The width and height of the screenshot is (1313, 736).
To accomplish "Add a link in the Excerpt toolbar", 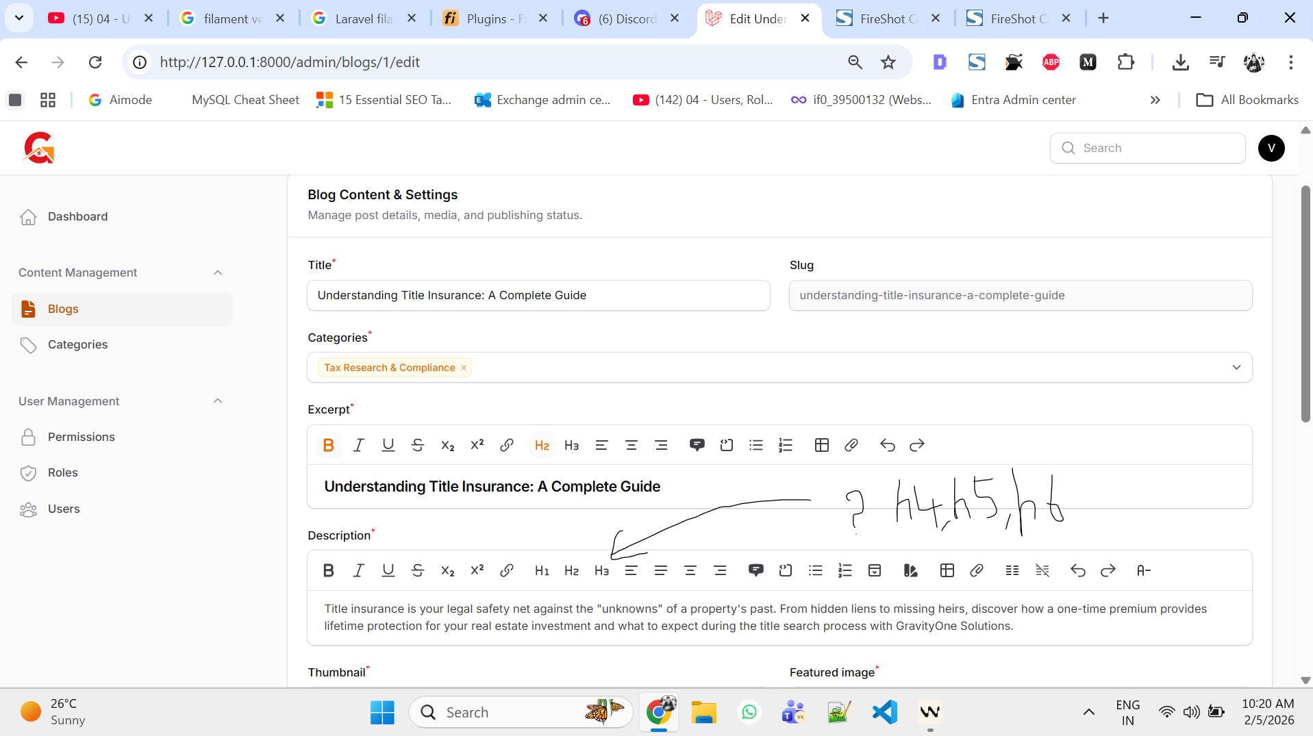I will pyautogui.click(x=507, y=445).
